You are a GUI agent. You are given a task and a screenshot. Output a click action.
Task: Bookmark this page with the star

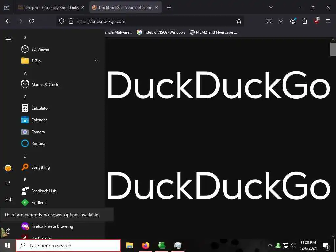click(x=239, y=21)
